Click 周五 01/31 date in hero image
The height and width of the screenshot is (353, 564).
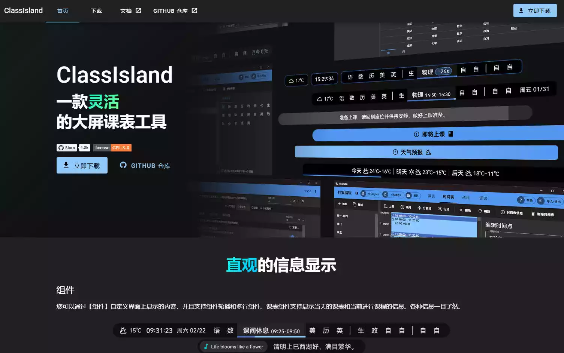(x=534, y=89)
